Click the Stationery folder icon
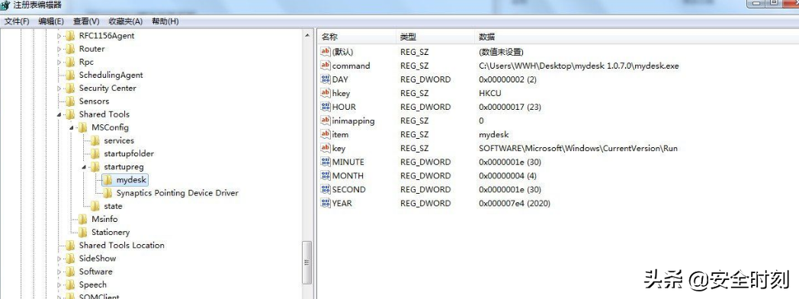 click(x=82, y=233)
